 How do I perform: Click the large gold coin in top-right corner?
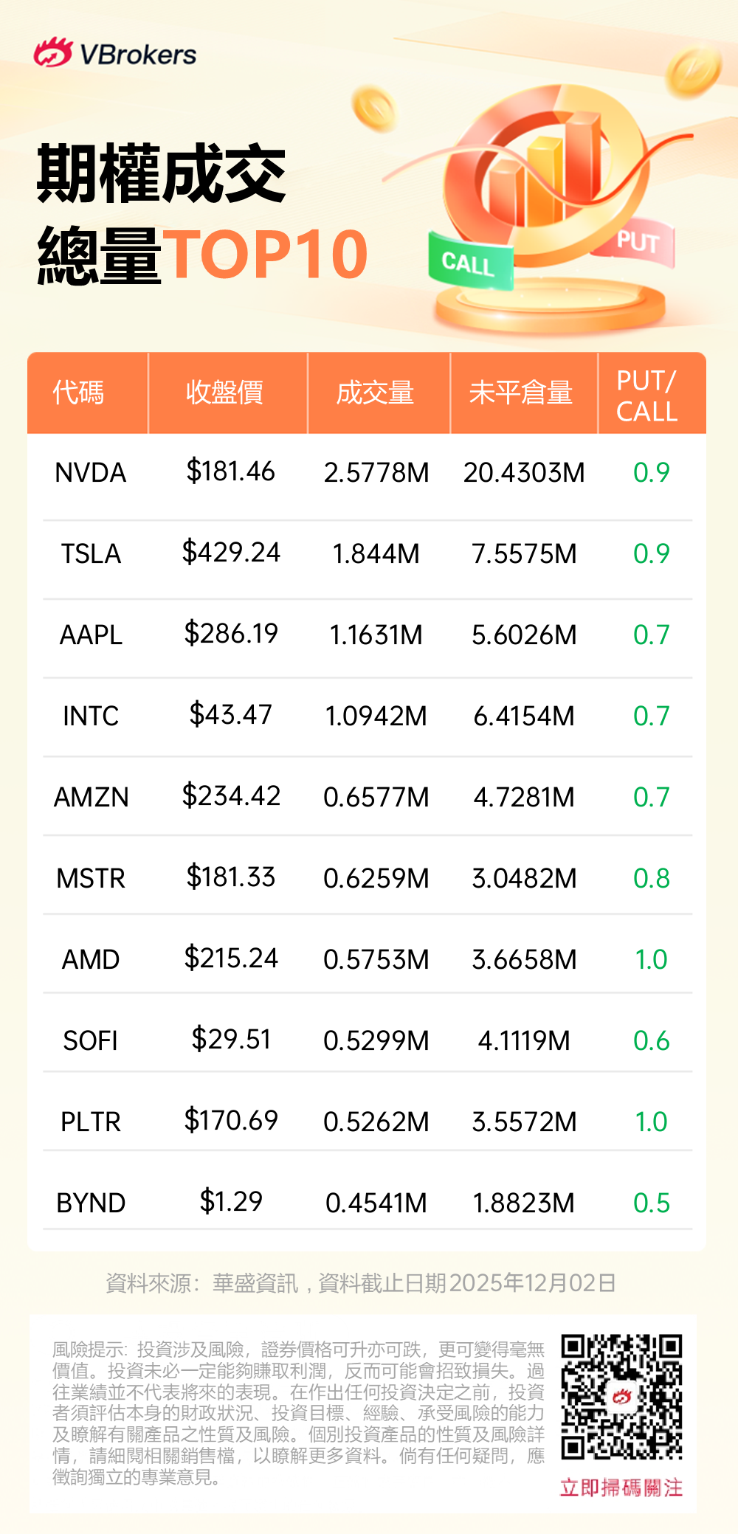click(x=692, y=70)
